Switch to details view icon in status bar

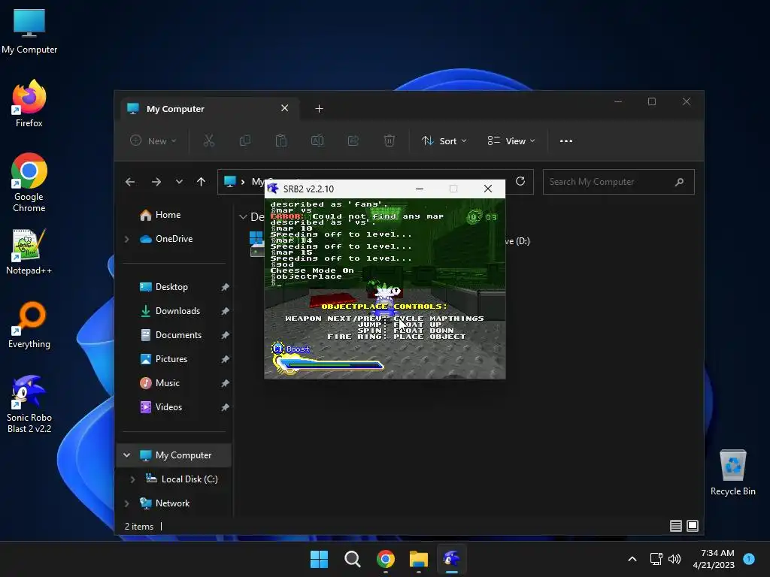click(x=676, y=526)
